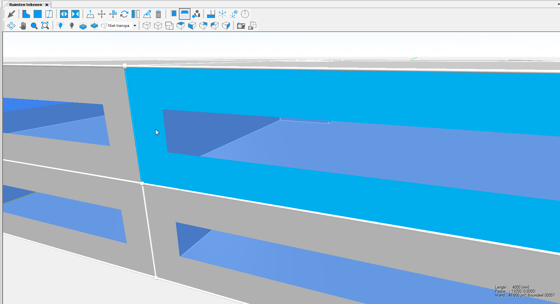
Task: Open the transparency dropdown arrow
Action: 135,26
